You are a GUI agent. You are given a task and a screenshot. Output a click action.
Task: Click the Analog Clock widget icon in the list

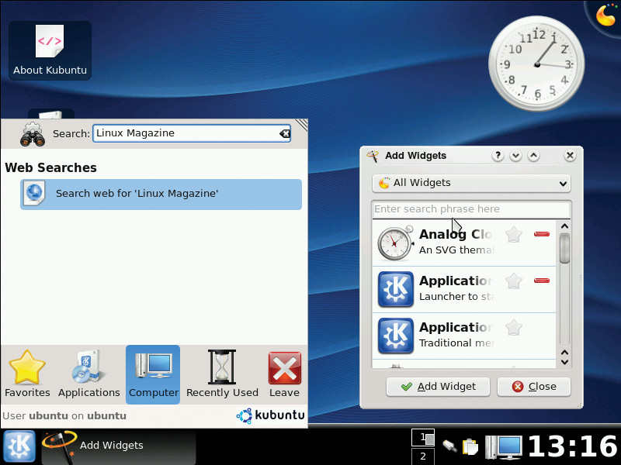(396, 243)
